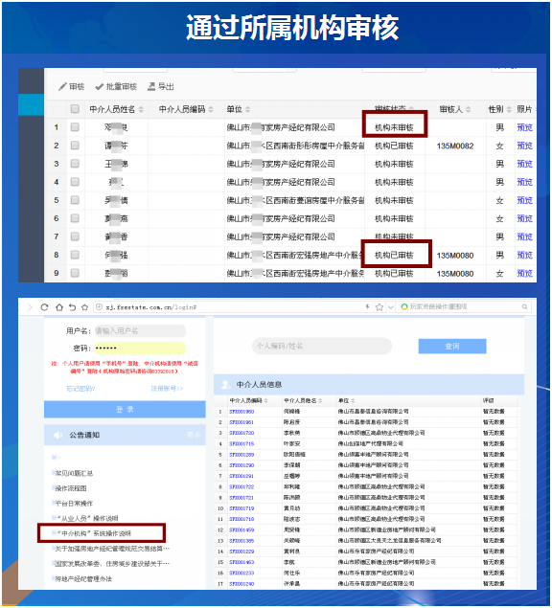The width and height of the screenshot is (552, 608).
Task: Expand the dropdown arrow next to address star
Action: tap(391, 307)
